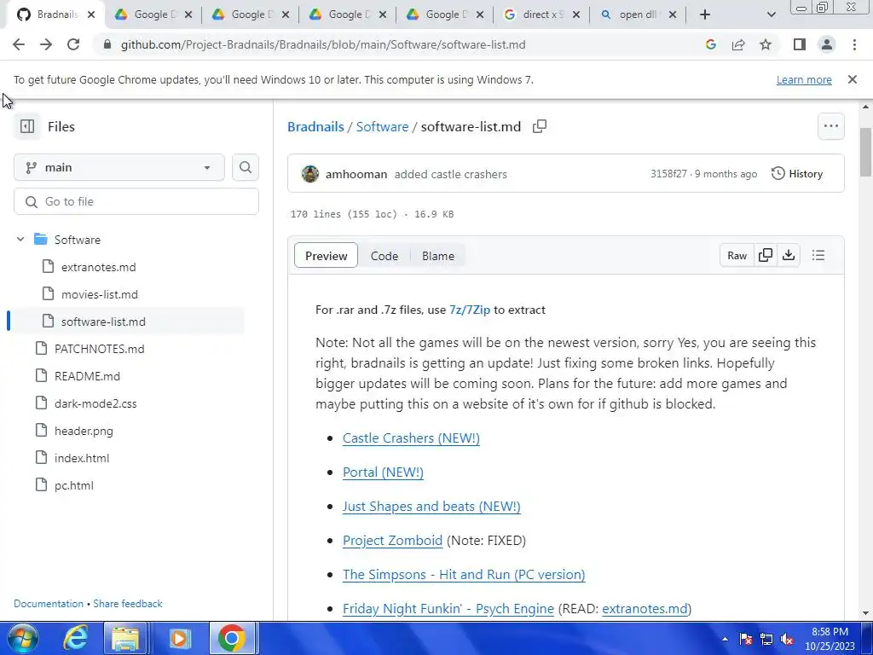Open the tab search dropdown arrow
This screenshot has height=655, width=873.
[x=771, y=14]
